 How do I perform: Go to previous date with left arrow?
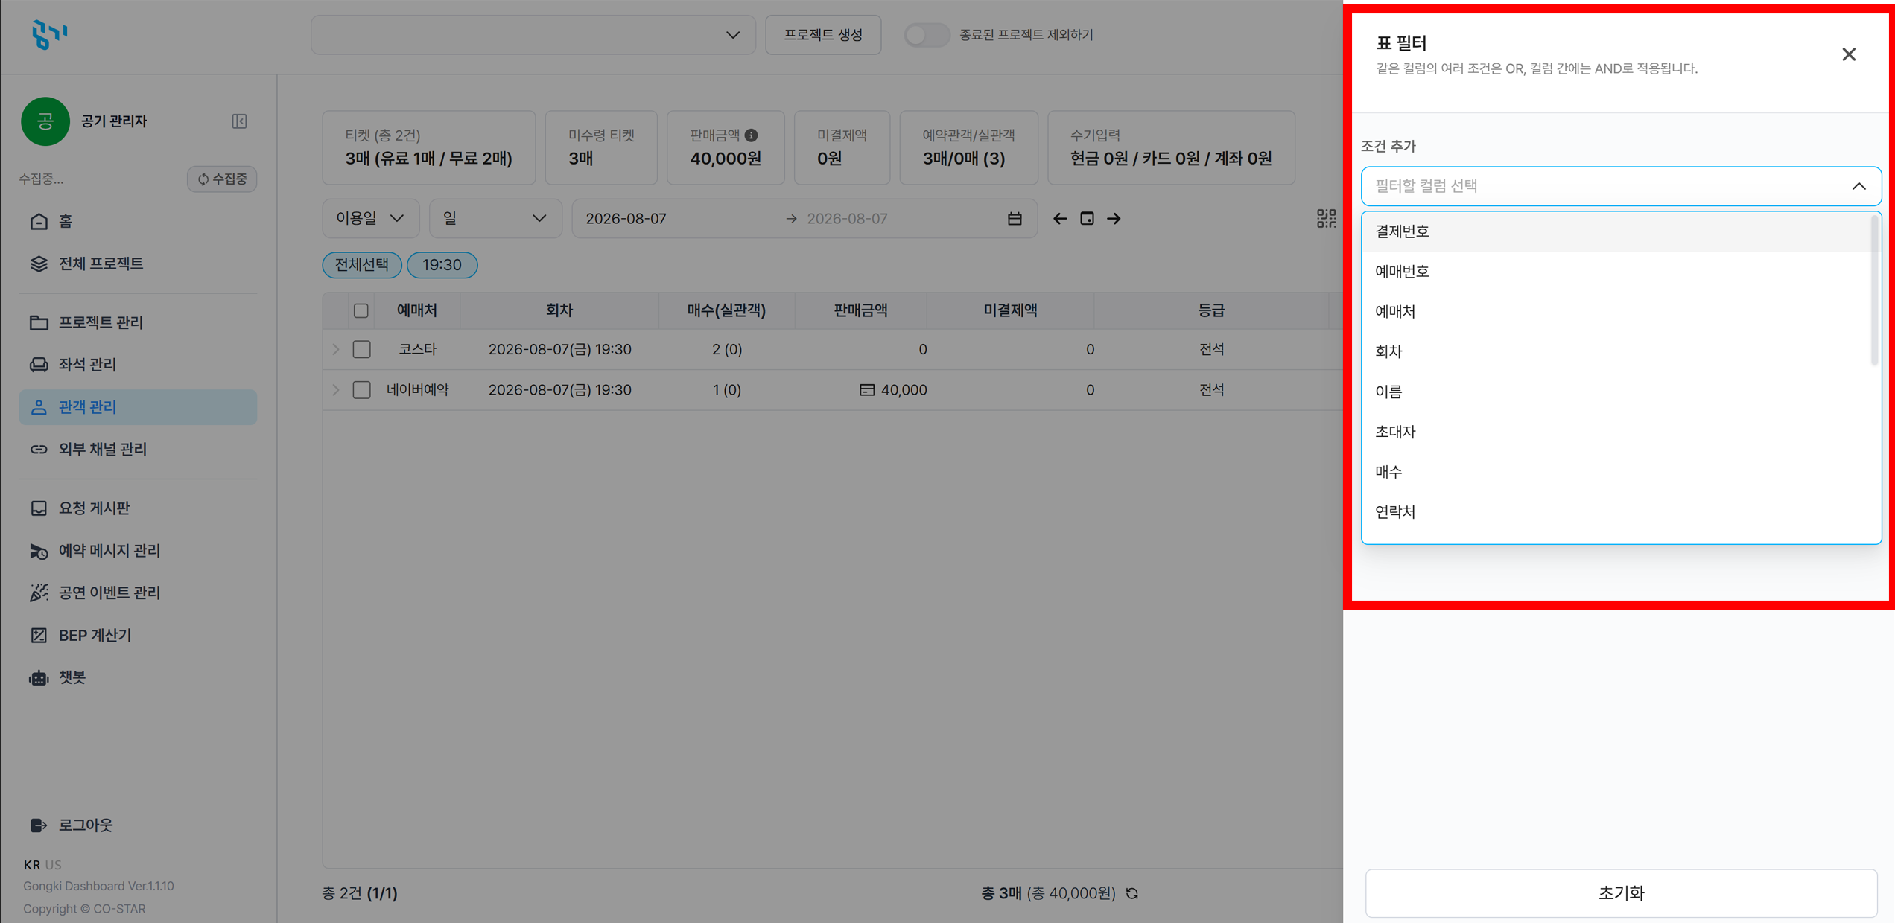tap(1060, 218)
